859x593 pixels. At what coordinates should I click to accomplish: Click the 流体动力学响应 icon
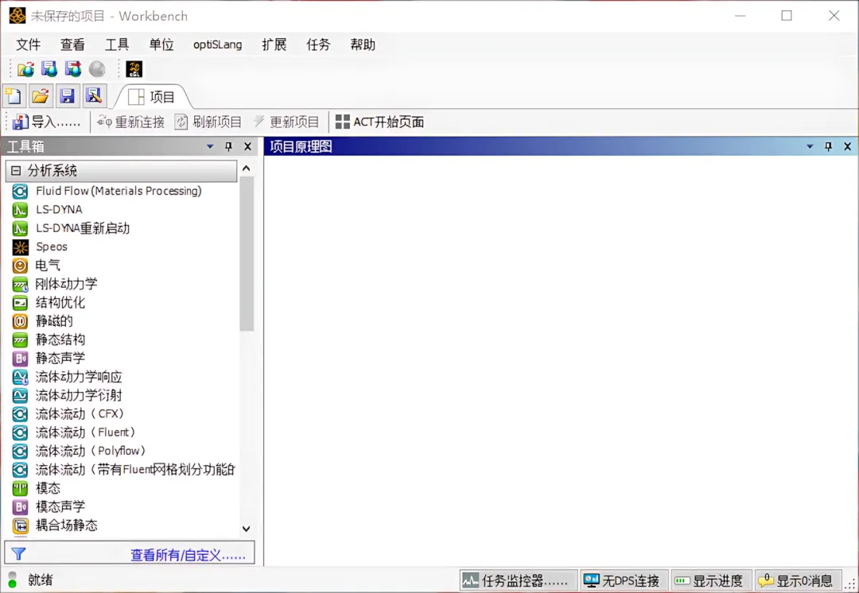pyautogui.click(x=20, y=378)
